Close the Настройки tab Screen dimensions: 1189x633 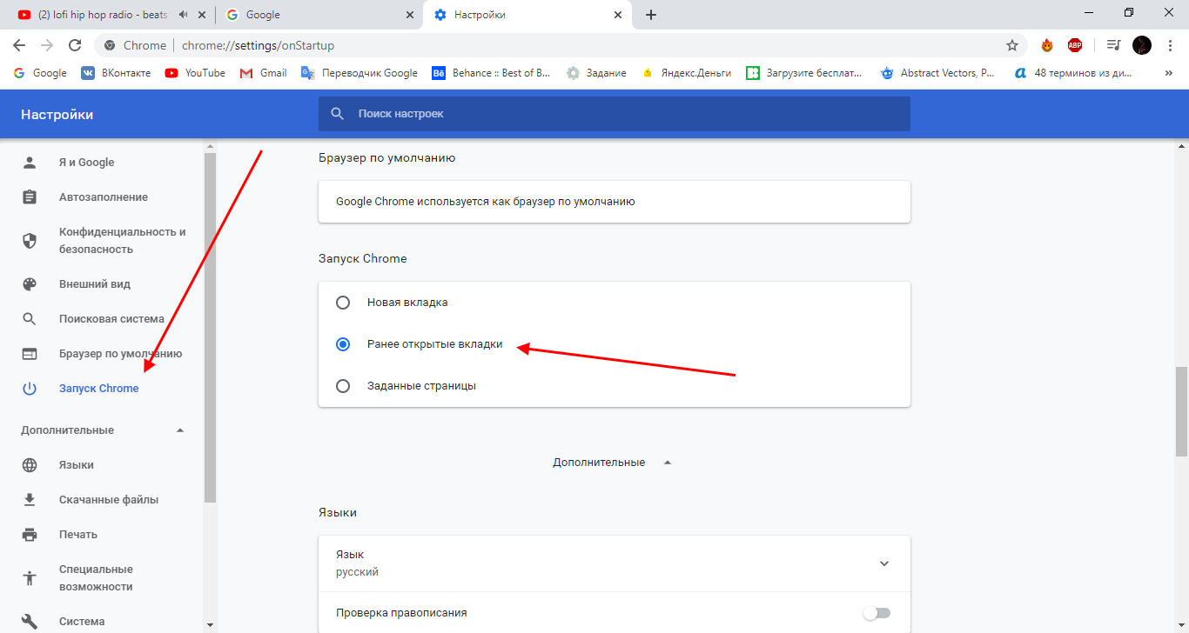click(x=619, y=15)
